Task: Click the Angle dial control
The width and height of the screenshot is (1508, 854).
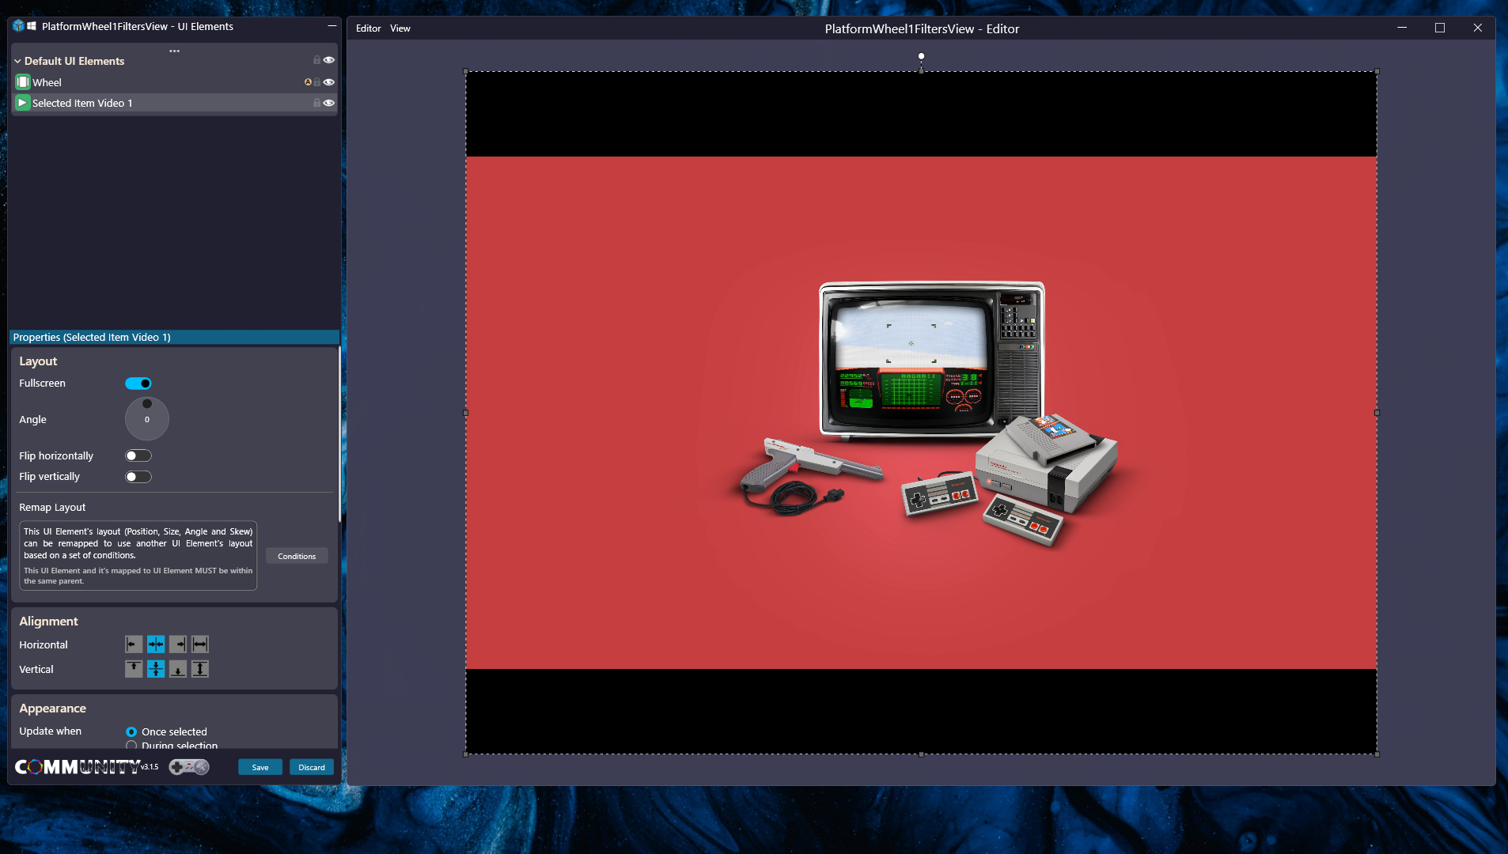Action: click(x=147, y=419)
